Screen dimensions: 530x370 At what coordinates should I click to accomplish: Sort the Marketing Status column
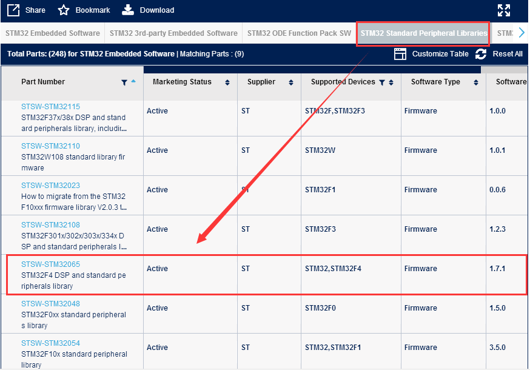click(x=227, y=82)
